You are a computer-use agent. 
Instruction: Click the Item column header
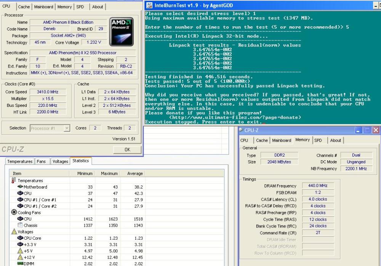(x=40, y=173)
